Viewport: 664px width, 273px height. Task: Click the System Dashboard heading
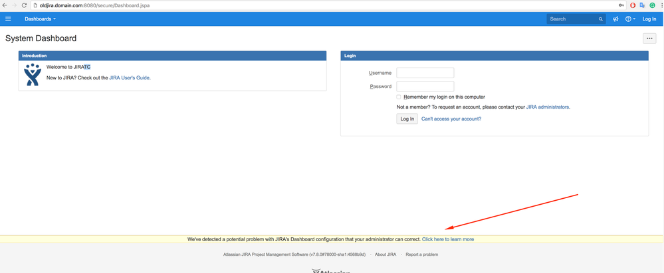[x=41, y=38]
